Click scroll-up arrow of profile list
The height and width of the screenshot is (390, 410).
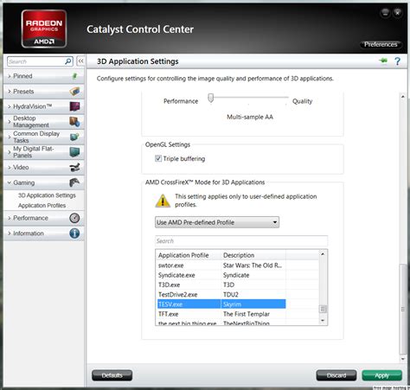click(x=323, y=254)
